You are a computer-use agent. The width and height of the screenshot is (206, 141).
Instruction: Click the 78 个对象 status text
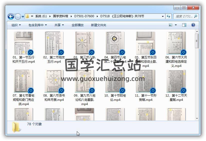click(35, 124)
